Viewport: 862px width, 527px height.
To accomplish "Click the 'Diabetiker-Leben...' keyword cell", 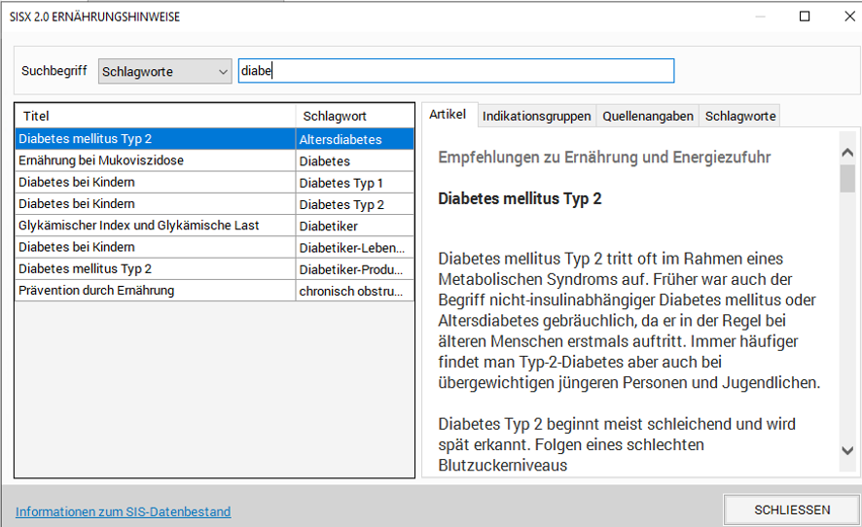I will [x=354, y=248].
